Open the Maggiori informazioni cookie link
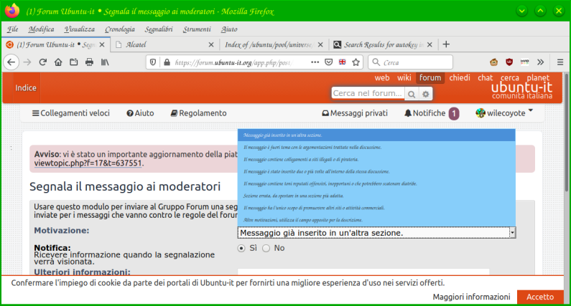This screenshot has width=571, height=306. click(472, 297)
